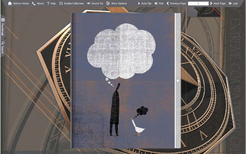Jump to first page double-arrow icon
This screenshot has height=154, width=246.
point(156,3)
